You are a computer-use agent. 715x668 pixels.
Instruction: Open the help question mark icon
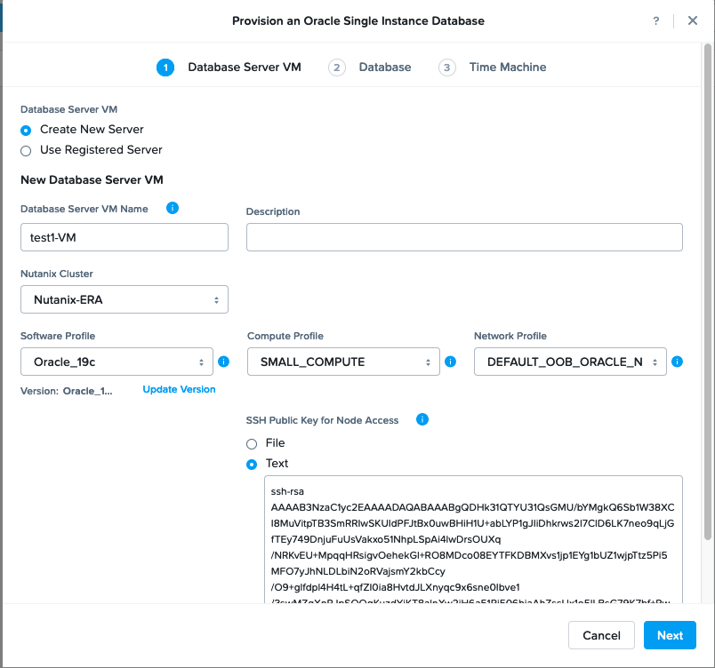(655, 21)
